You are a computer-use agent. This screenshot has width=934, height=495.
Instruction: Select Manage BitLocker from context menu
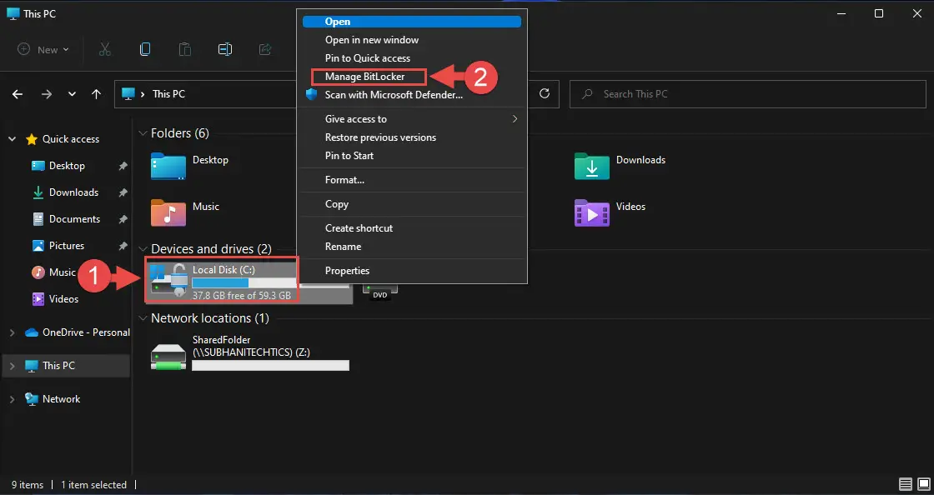coord(364,77)
